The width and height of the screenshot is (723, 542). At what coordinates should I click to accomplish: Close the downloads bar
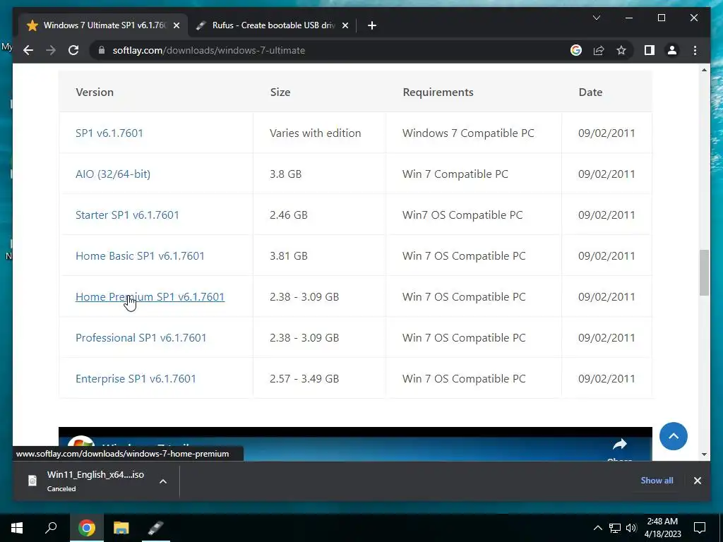697,481
